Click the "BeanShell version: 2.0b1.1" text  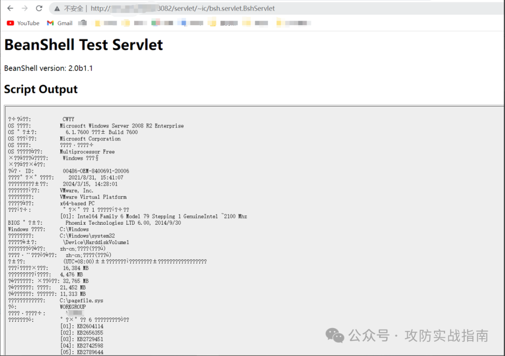[48, 68]
